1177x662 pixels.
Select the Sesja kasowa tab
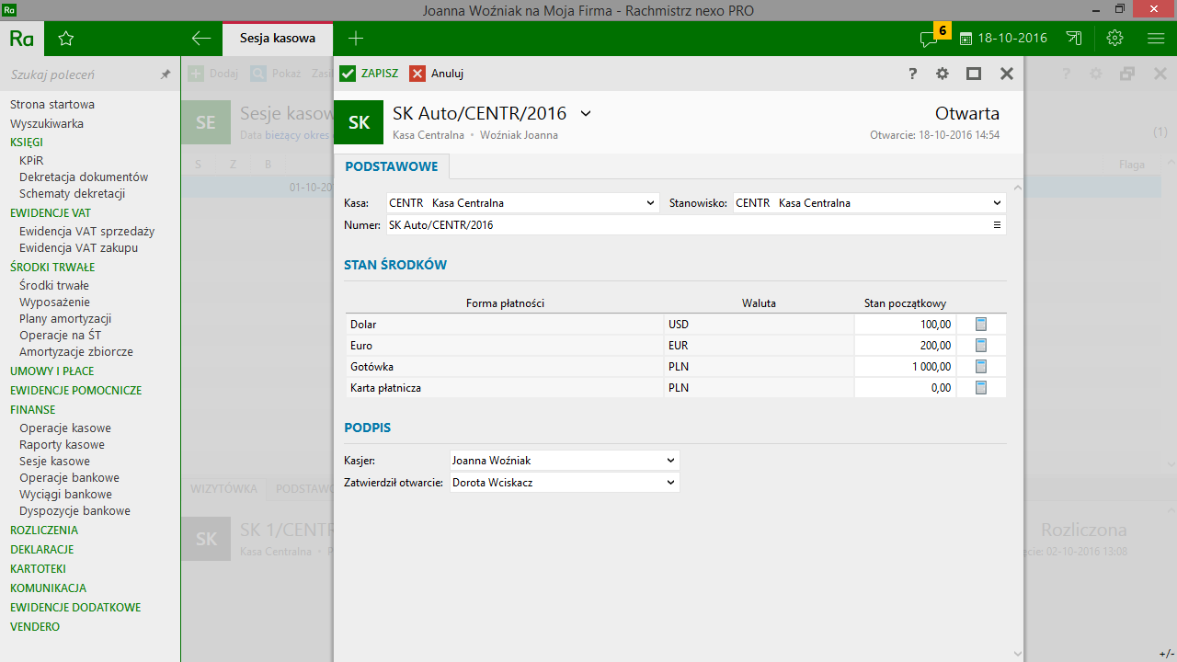point(278,39)
